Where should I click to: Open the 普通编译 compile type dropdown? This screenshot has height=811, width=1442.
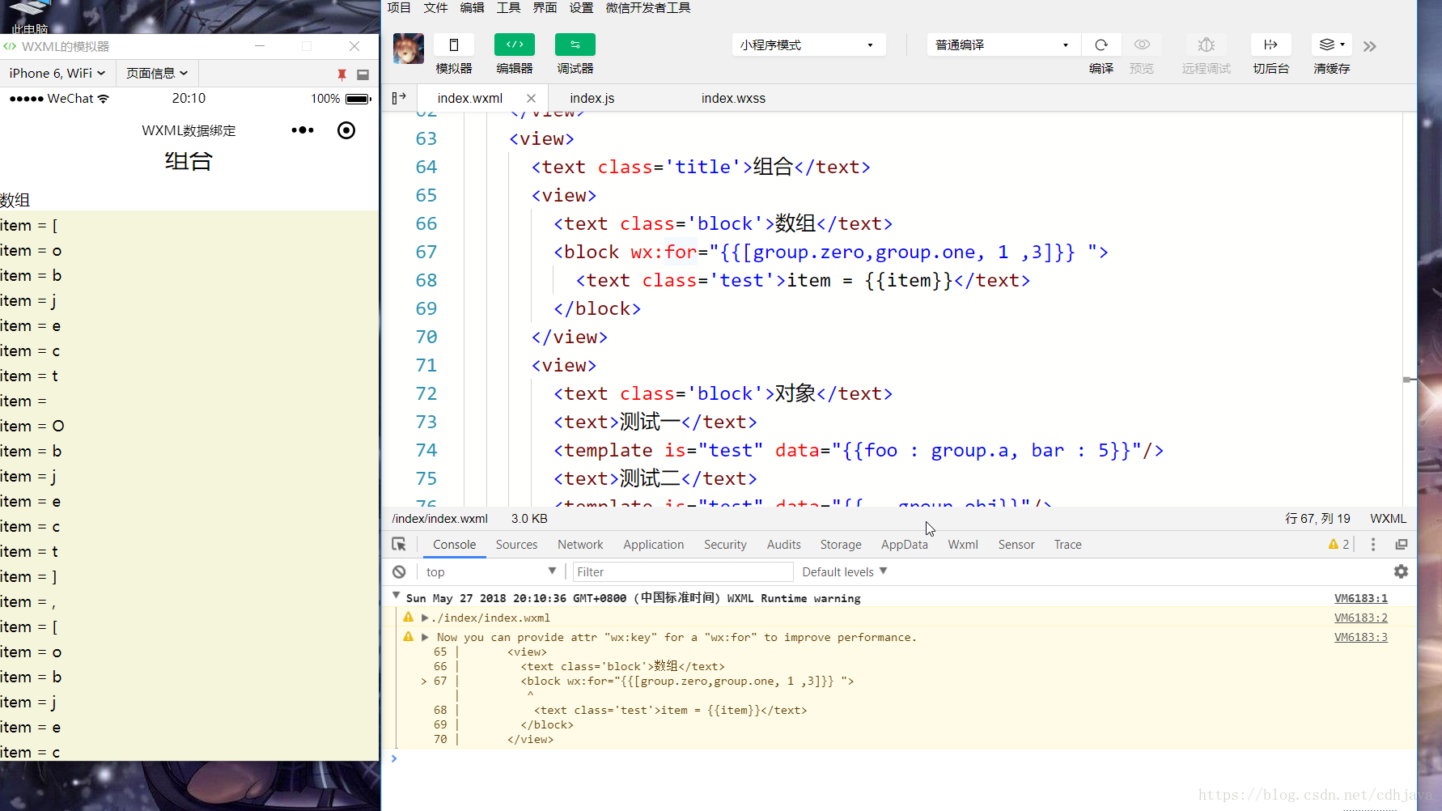pyautogui.click(x=1003, y=45)
